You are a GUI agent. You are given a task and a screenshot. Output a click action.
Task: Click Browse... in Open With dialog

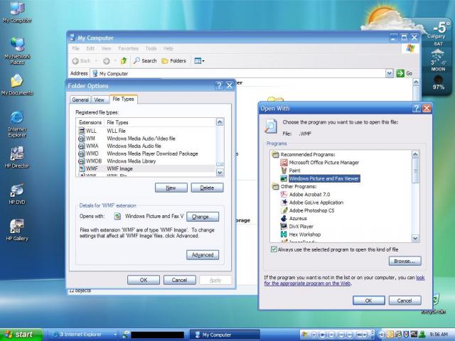(405, 261)
